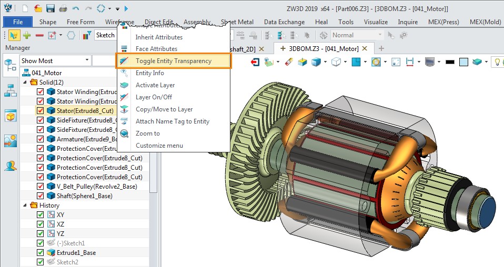Click the yellow-top box icon
The height and width of the screenshot is (267, 504).
(x=302, y=61)
